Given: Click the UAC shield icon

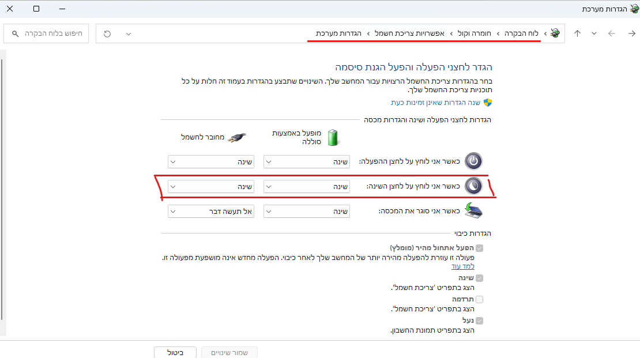Looking at the screenshot, I should pos(488,103).
